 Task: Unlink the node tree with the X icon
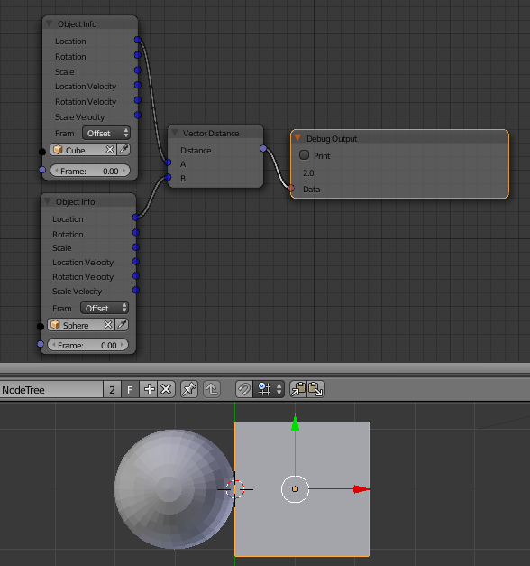(x=166, y=389)
